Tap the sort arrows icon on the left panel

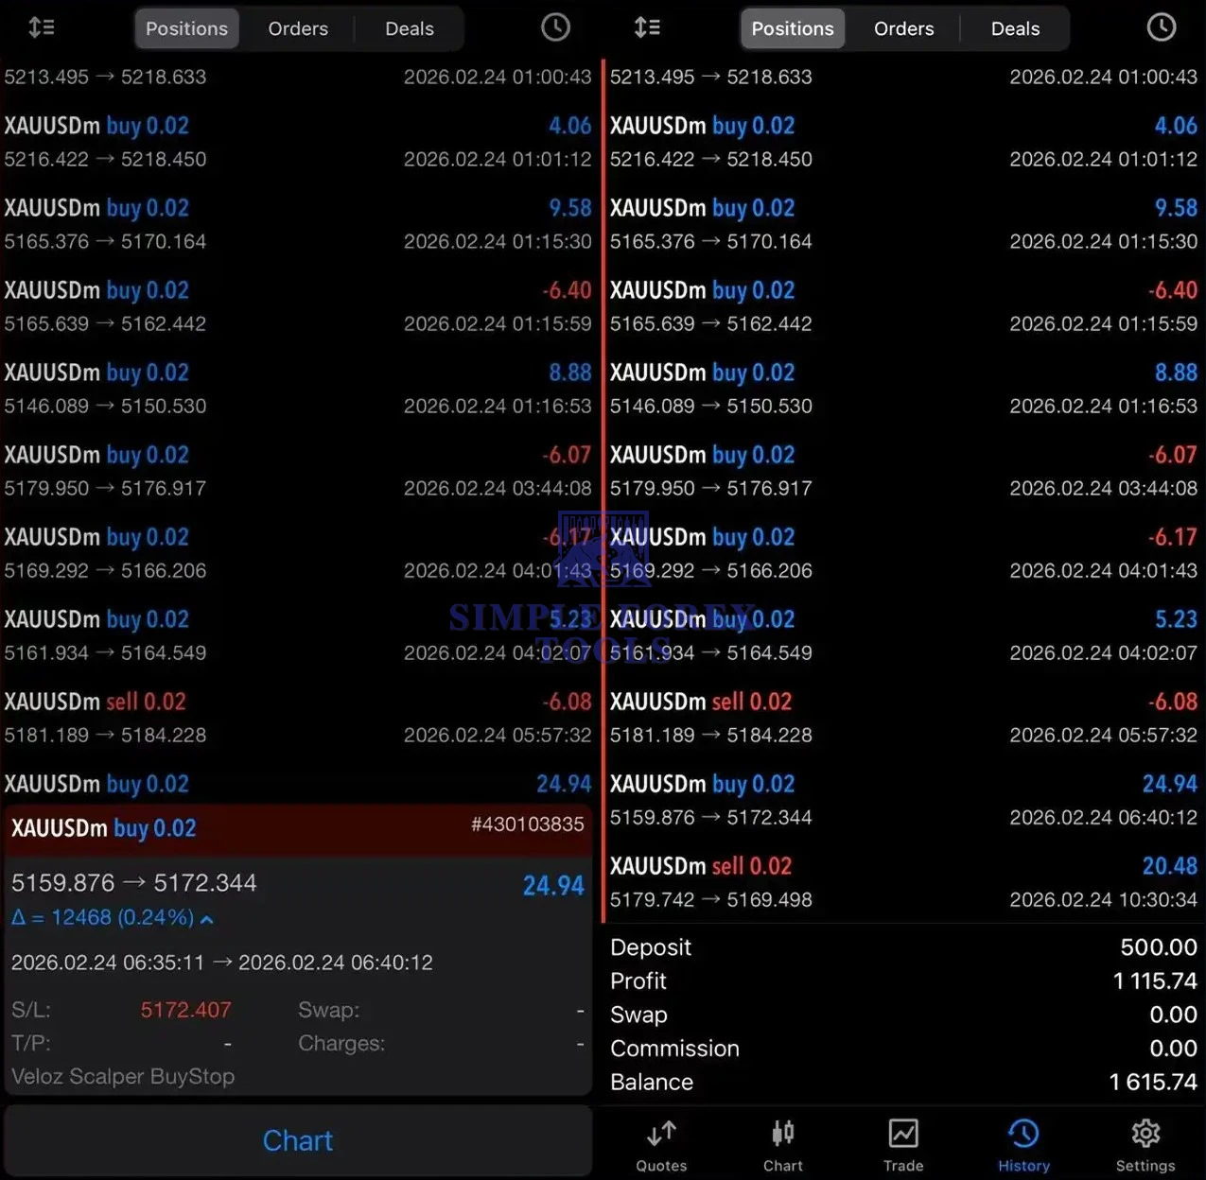(x=42, y=27)
